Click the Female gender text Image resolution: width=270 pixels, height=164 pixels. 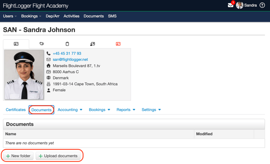(59, 90)
